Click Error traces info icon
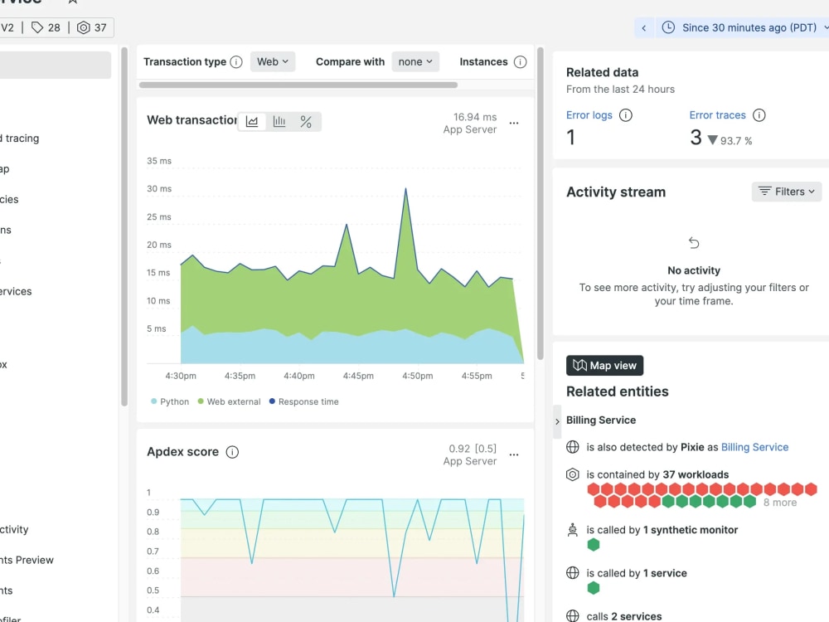Viewport: 829px width, 622px height. coord(759,115)
